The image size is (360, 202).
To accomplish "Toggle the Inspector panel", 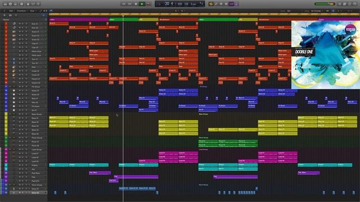I will [x=10, y=4].
